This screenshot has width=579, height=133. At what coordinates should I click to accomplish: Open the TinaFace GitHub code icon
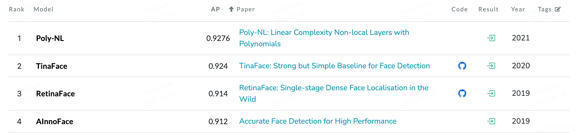462,66
